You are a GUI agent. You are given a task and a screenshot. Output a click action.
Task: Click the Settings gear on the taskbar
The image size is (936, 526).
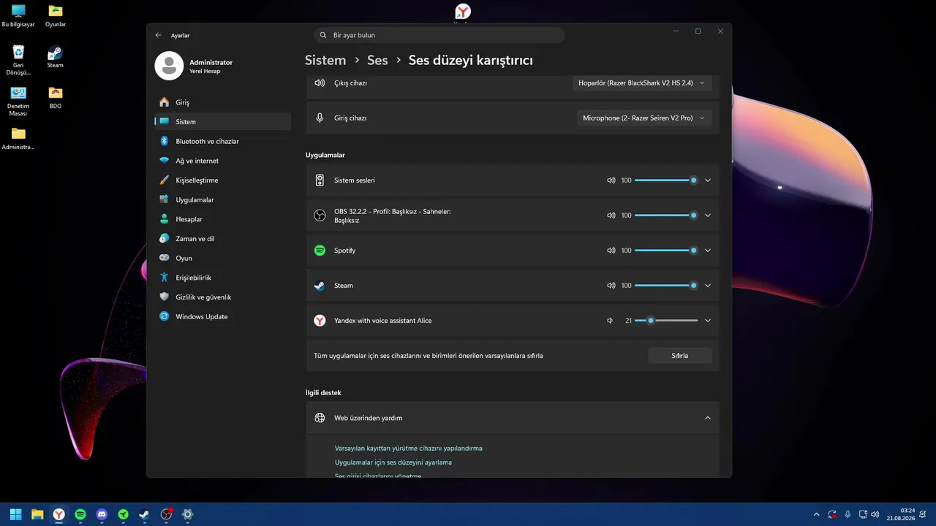188,514
